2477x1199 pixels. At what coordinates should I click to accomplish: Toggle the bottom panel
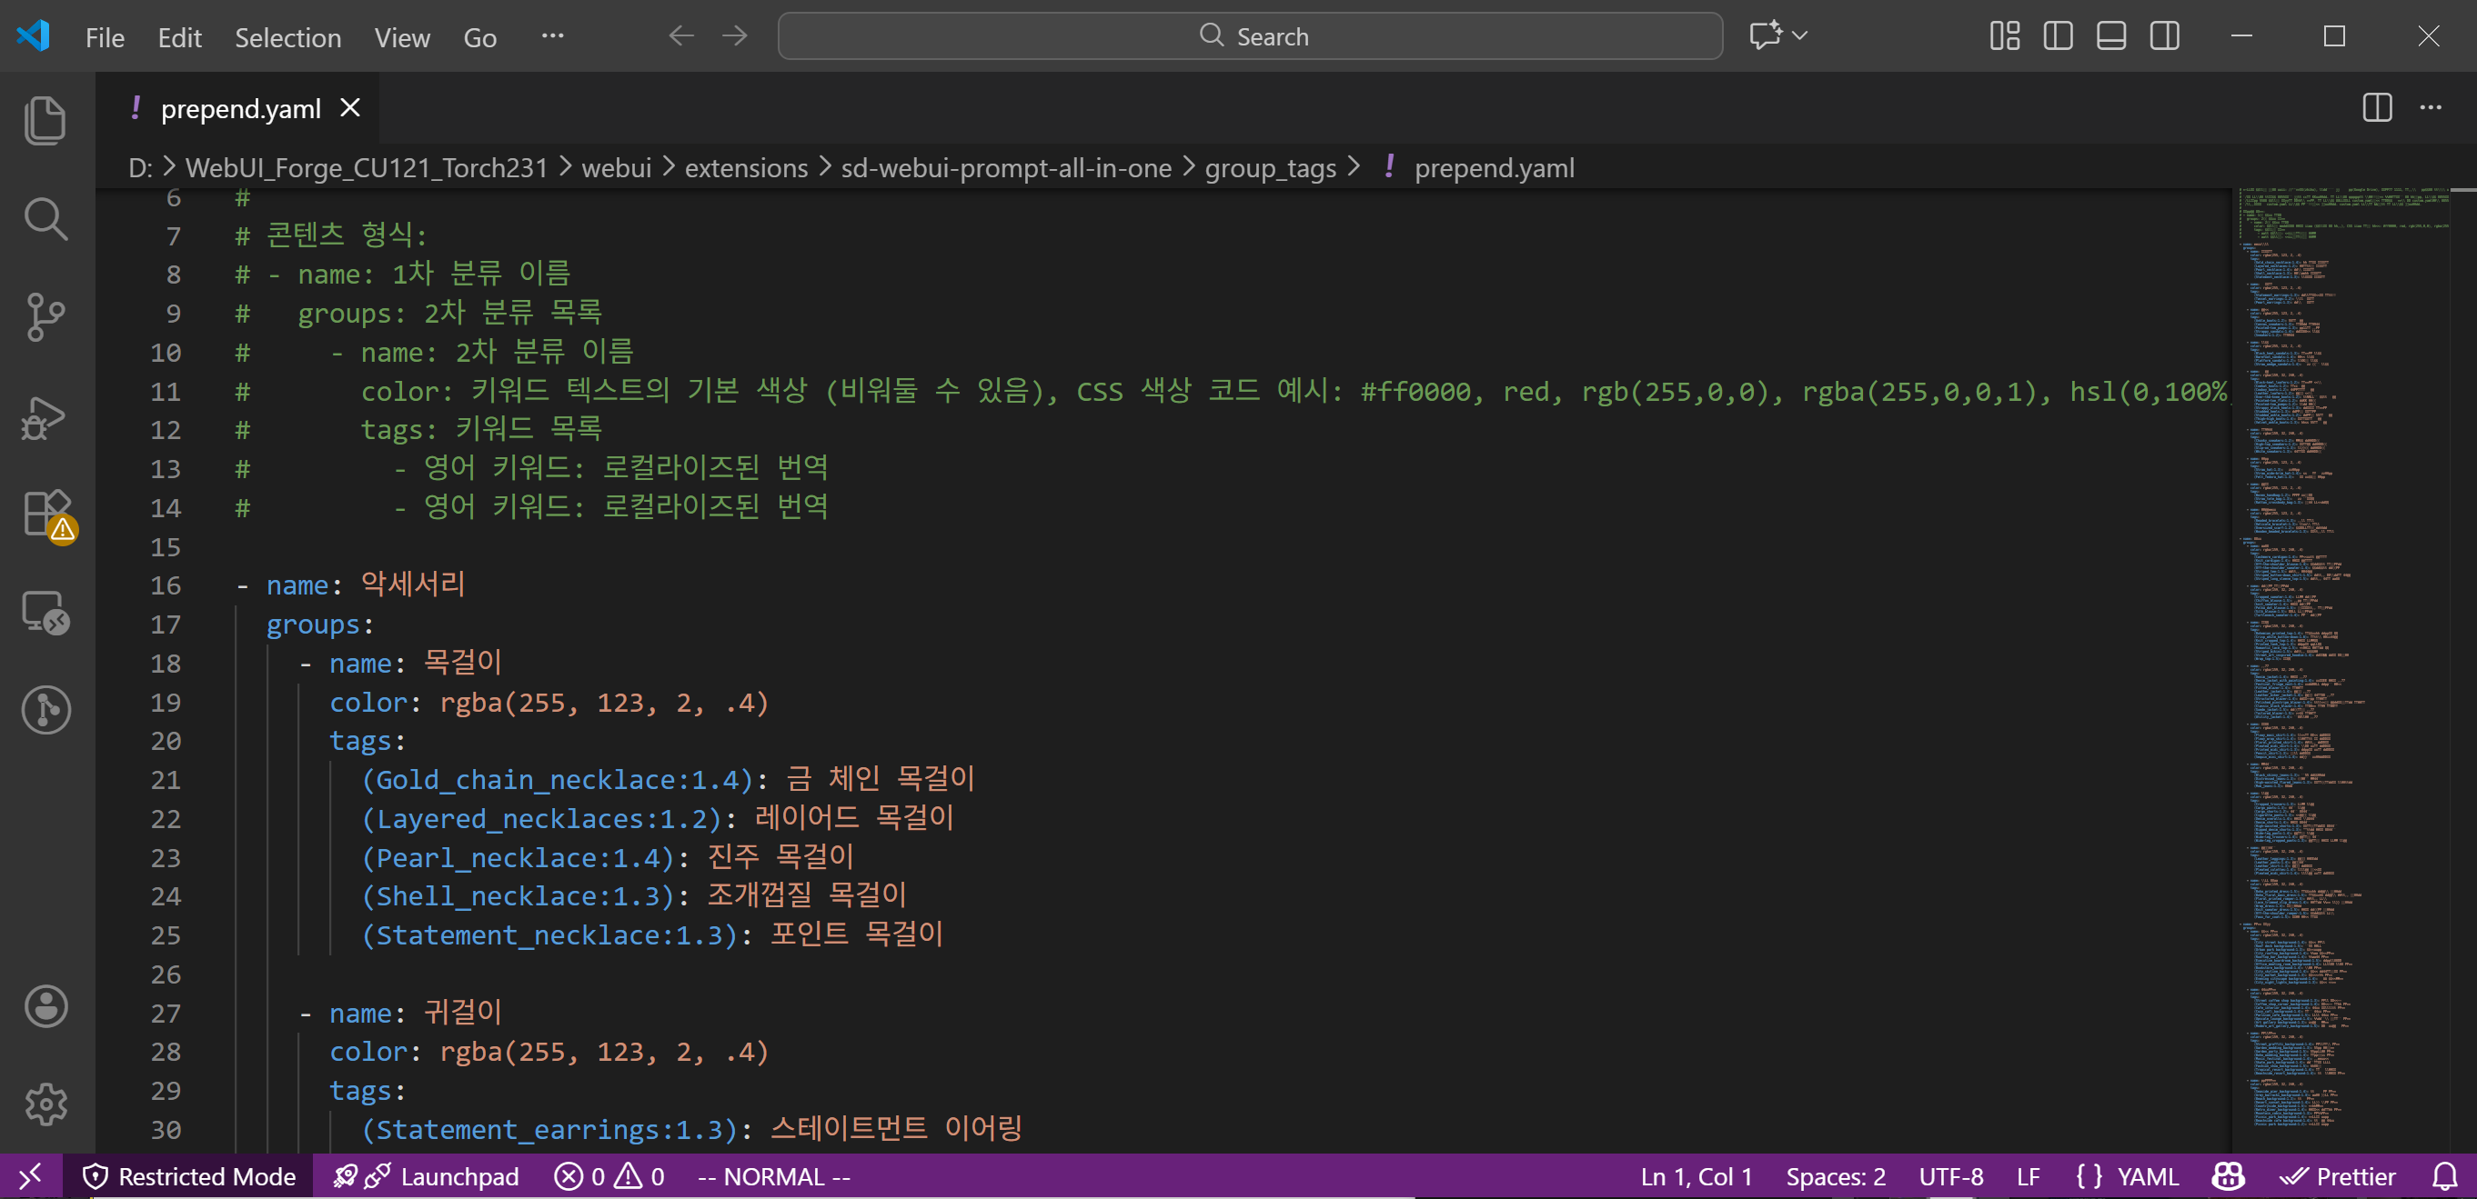2110,35
